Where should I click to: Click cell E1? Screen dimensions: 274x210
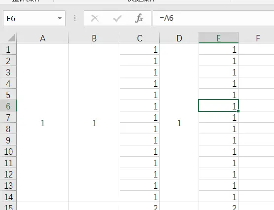[219, 49]
